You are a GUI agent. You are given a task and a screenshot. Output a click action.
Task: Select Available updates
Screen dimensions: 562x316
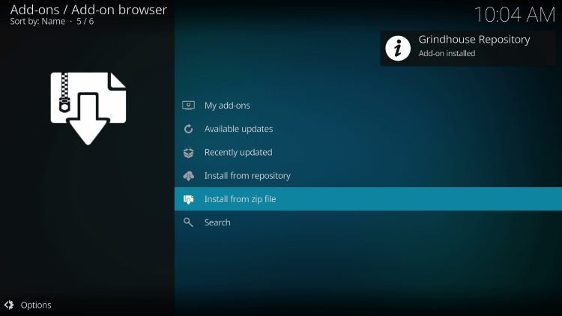(368, 129)
